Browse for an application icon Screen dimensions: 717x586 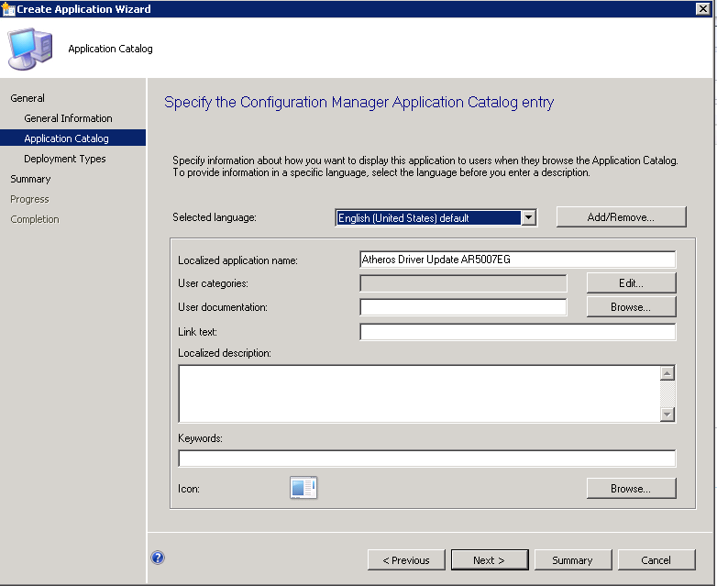631,489
